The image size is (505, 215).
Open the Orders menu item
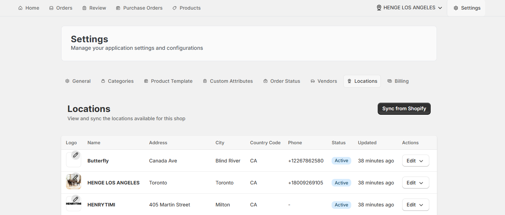click(x=61, y=8)
